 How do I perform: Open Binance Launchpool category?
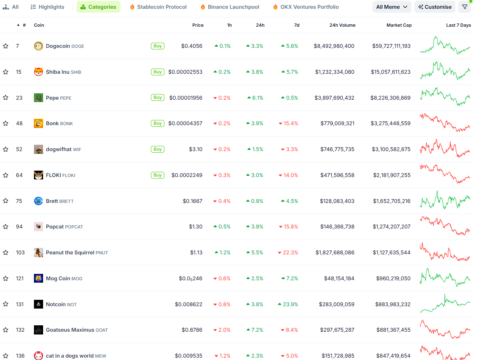coord(230,7)
